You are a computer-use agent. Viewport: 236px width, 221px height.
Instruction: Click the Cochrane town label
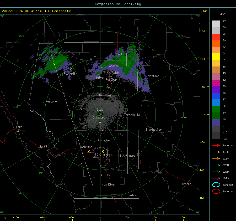pyautogui.click(x=86, y=147)
